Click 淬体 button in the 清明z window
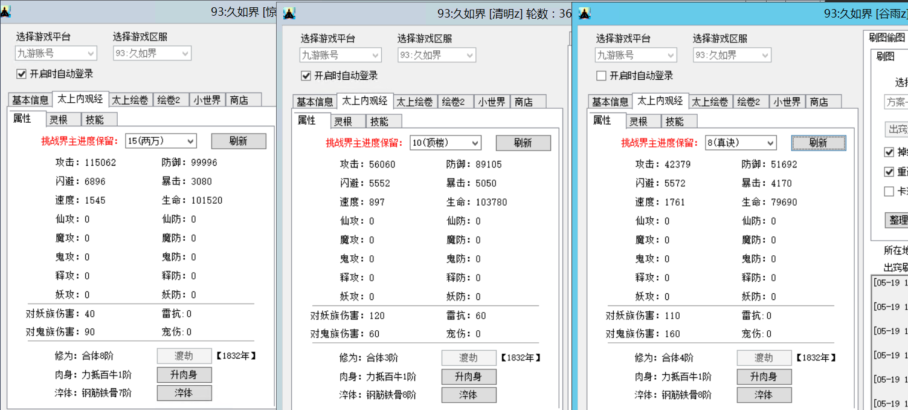 [469, 395]
